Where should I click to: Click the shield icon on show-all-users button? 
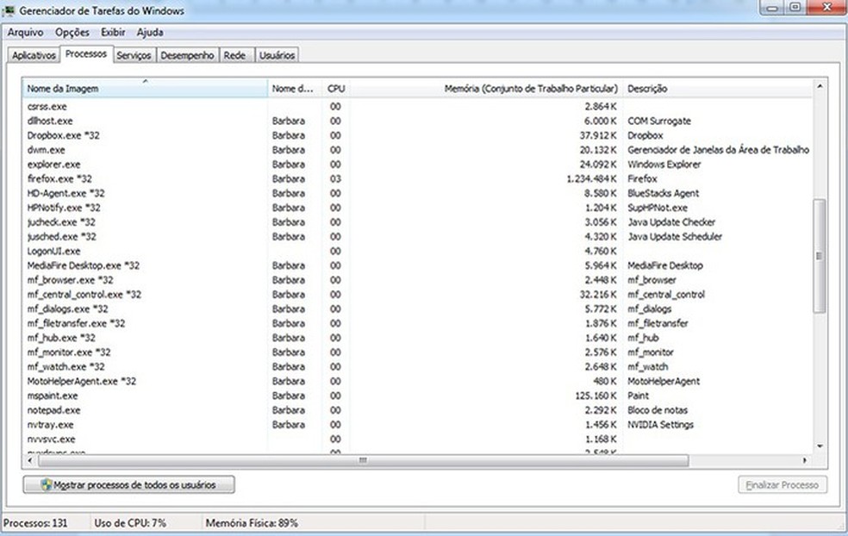pyautogui.click(x=47, y=485)
